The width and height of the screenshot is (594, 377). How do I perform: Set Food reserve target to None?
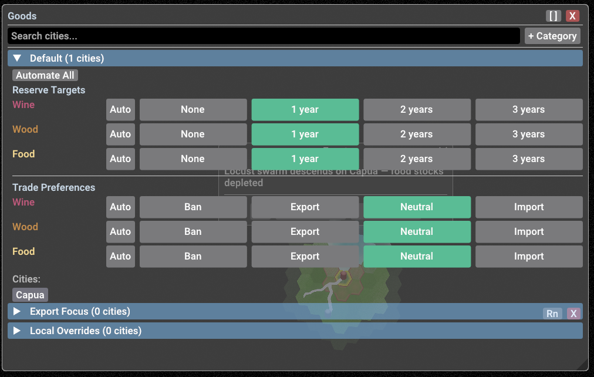(193, 159)
